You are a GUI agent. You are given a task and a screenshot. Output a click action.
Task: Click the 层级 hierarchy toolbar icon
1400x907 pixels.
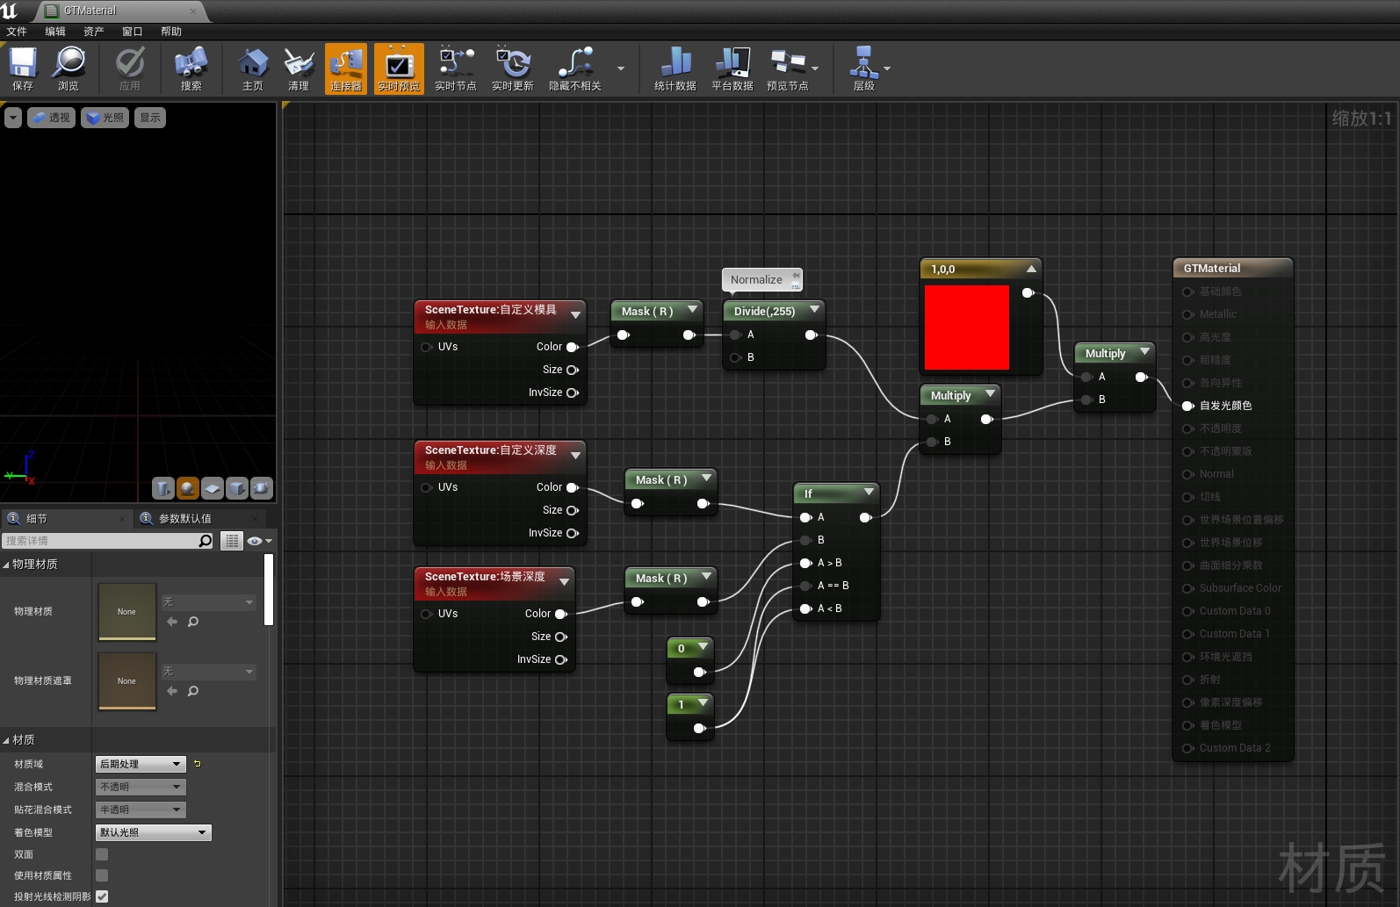[864, 68]
